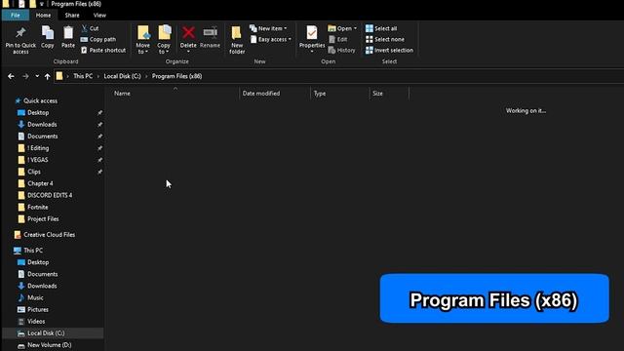The height and width of the screenshot is (351, 624).
Task: Sort by the Size column header
Action: tap(377, 94)
